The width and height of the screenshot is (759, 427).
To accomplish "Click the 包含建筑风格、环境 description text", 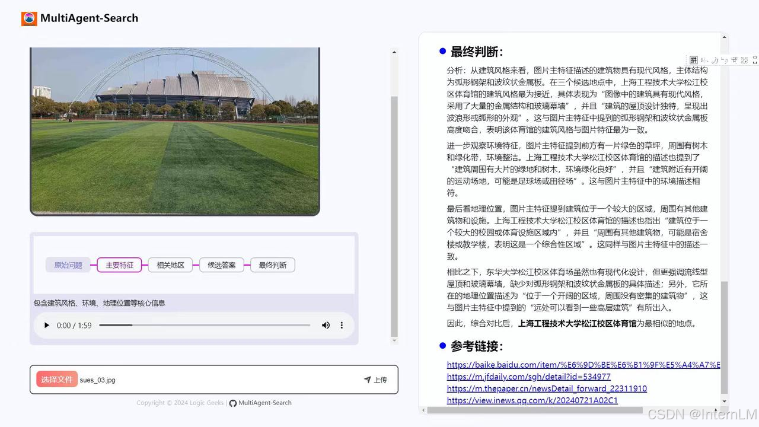I will 100,303.
